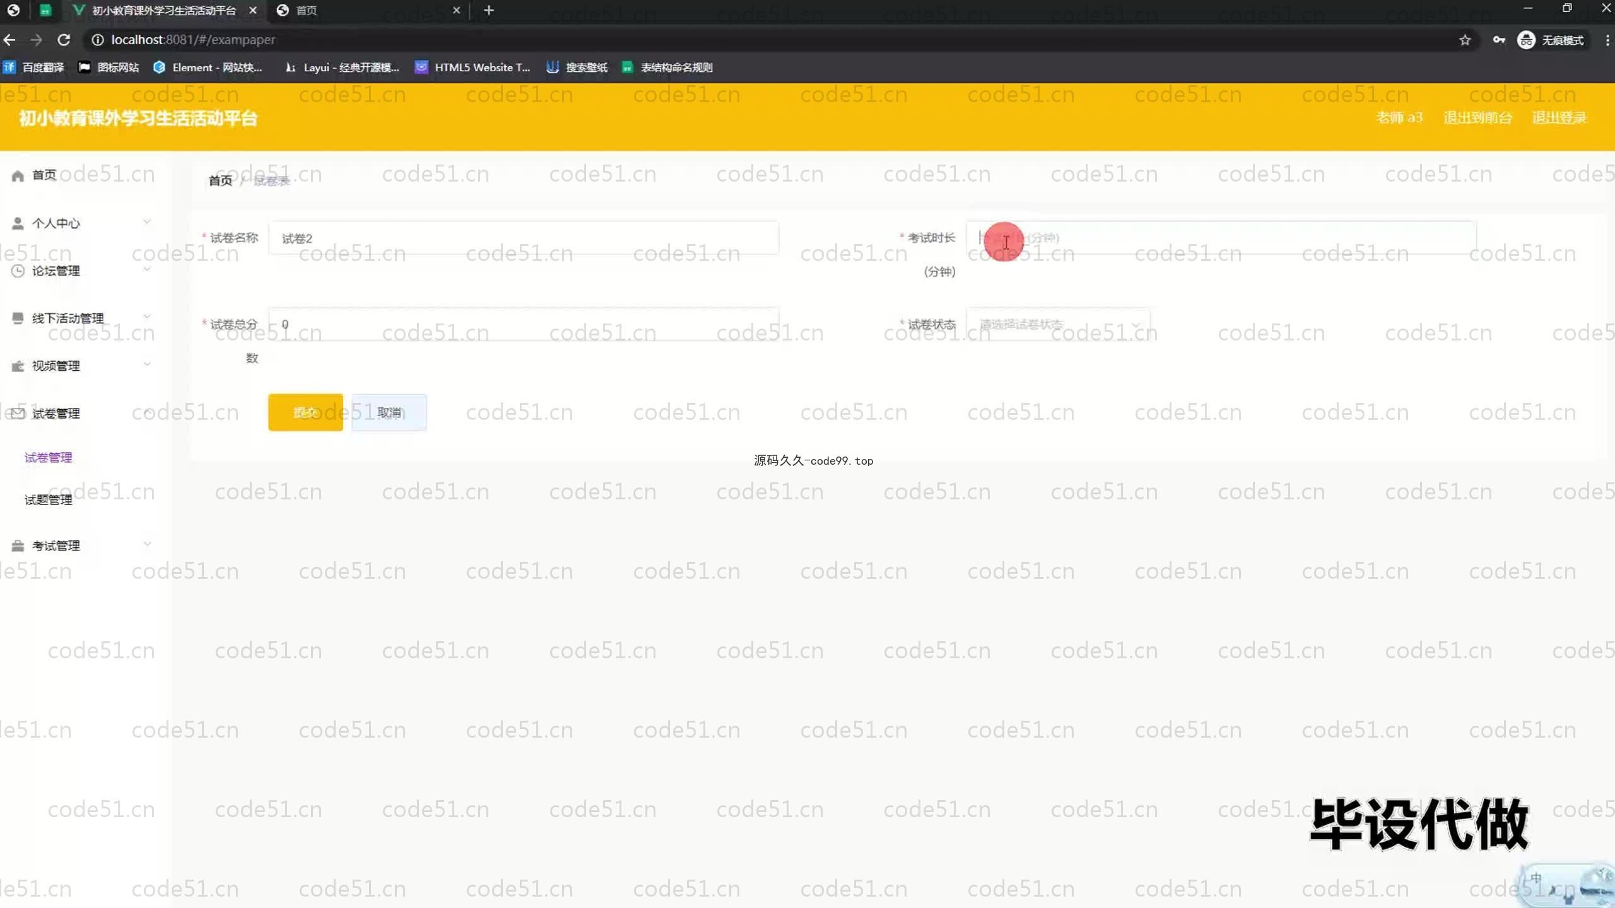This screenshot has height=908, width=1615.
Task: Click the 个人中心 person icon
Action: pyautogui.click(x=18, y=223)
